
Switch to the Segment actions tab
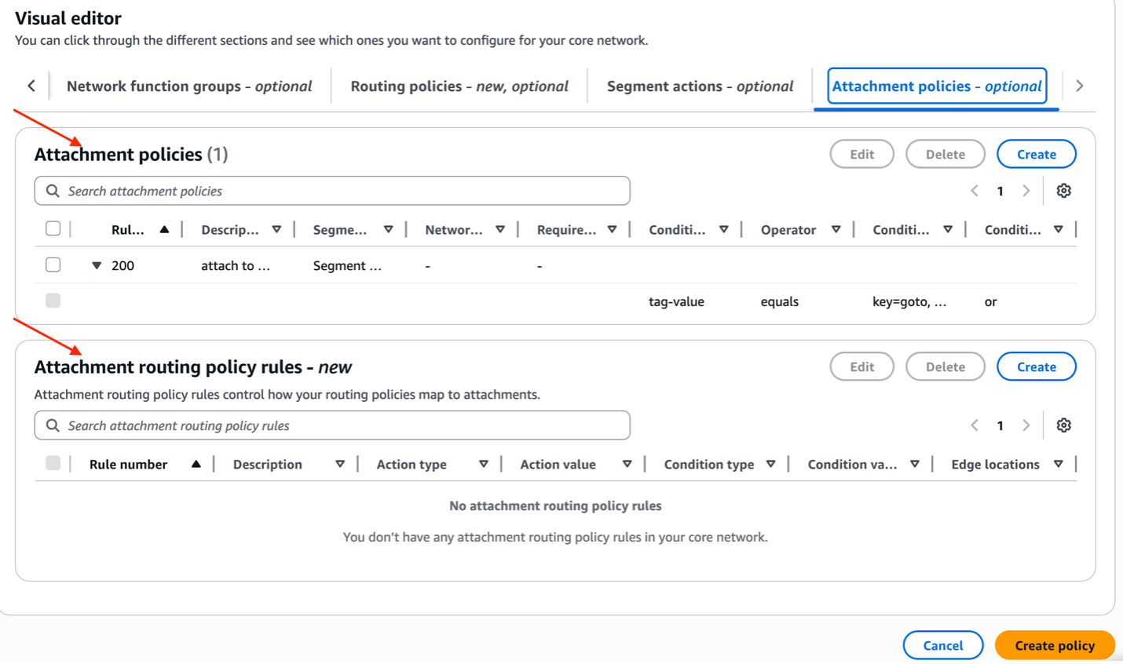coord(699,86)
